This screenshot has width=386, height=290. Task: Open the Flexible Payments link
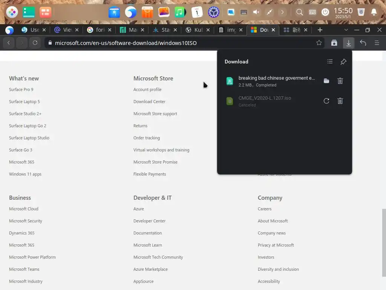(149, 174)
